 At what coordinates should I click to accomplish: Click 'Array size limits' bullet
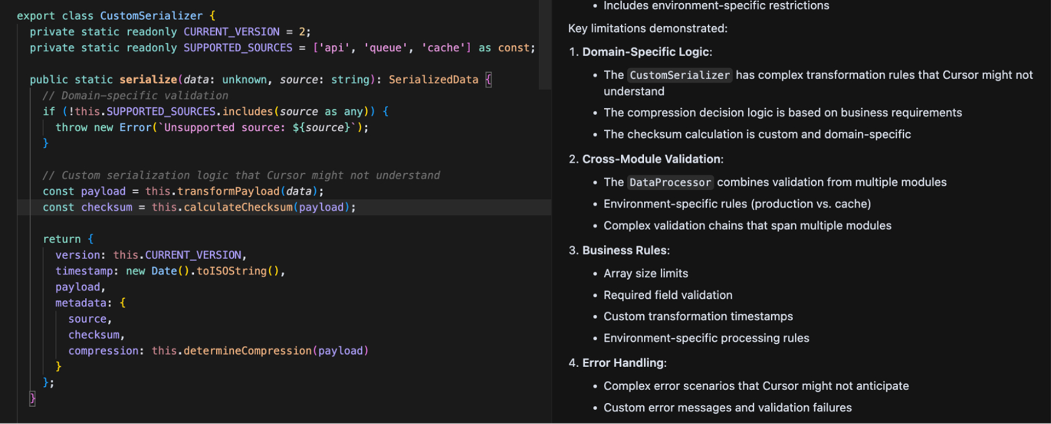[645, 273]
